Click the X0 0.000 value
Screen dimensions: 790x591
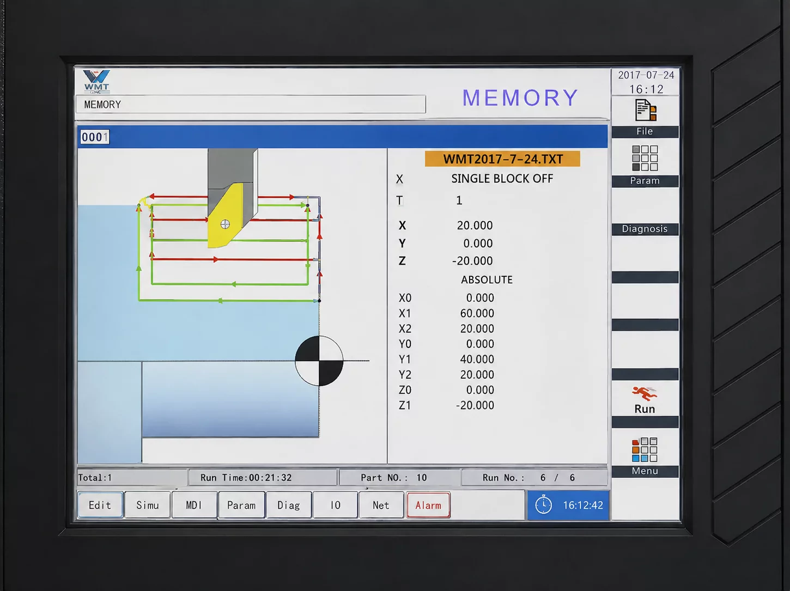(480, 298)
